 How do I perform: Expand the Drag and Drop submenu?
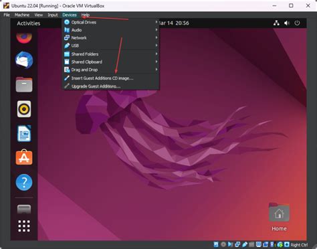point(110,70)
